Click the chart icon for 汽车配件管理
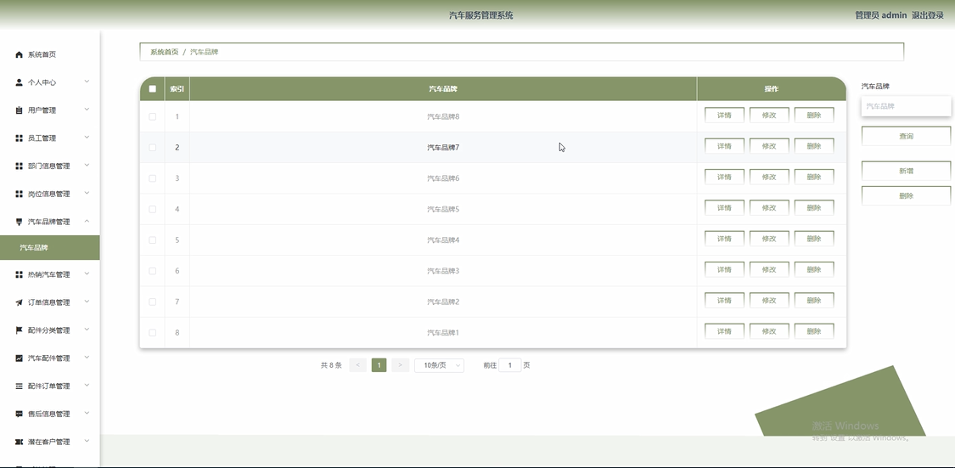955x468 pixels. pyautogui.click(x=19, y=358)
